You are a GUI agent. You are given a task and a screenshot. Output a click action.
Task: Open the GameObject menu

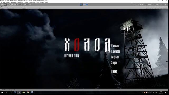[13, 2]
